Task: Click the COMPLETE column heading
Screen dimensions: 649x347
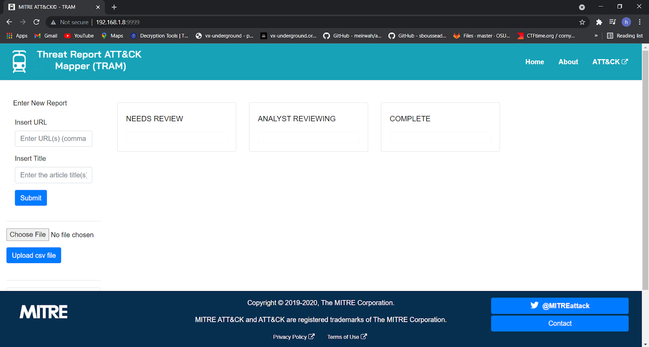Action: point(410,119)
